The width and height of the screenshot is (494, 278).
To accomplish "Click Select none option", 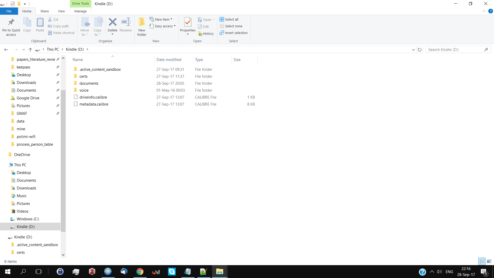I will (231, 26).
